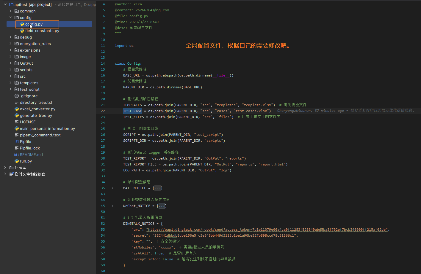
Task: Click the debug folder icon
Action: pyautogui.click(x=17, y=37)
